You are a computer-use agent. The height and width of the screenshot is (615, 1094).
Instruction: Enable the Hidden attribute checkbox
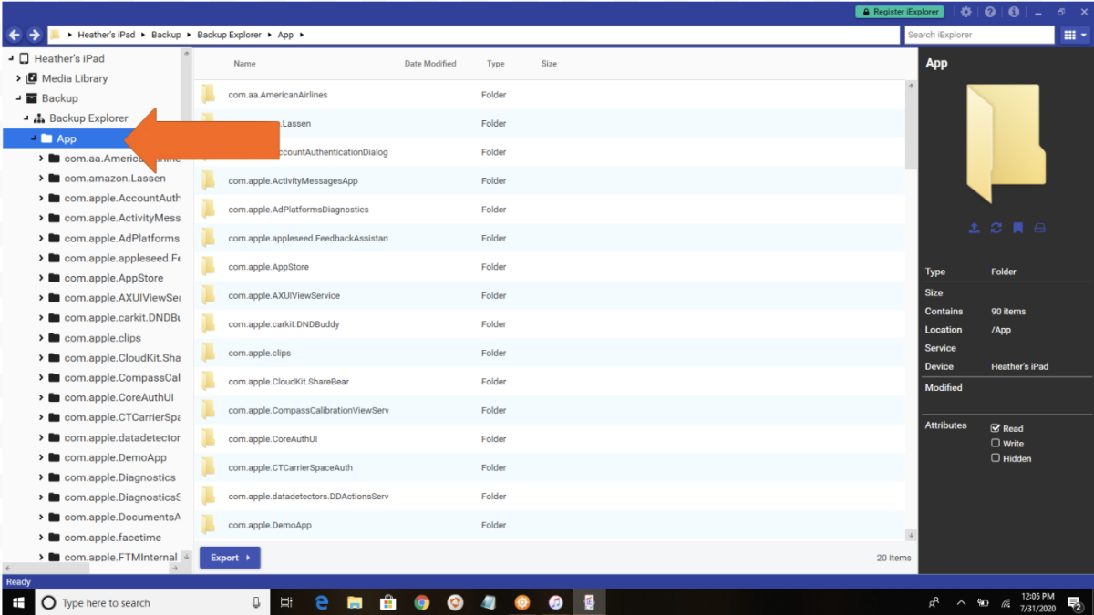pyautogui.click(x=996, y=458)
